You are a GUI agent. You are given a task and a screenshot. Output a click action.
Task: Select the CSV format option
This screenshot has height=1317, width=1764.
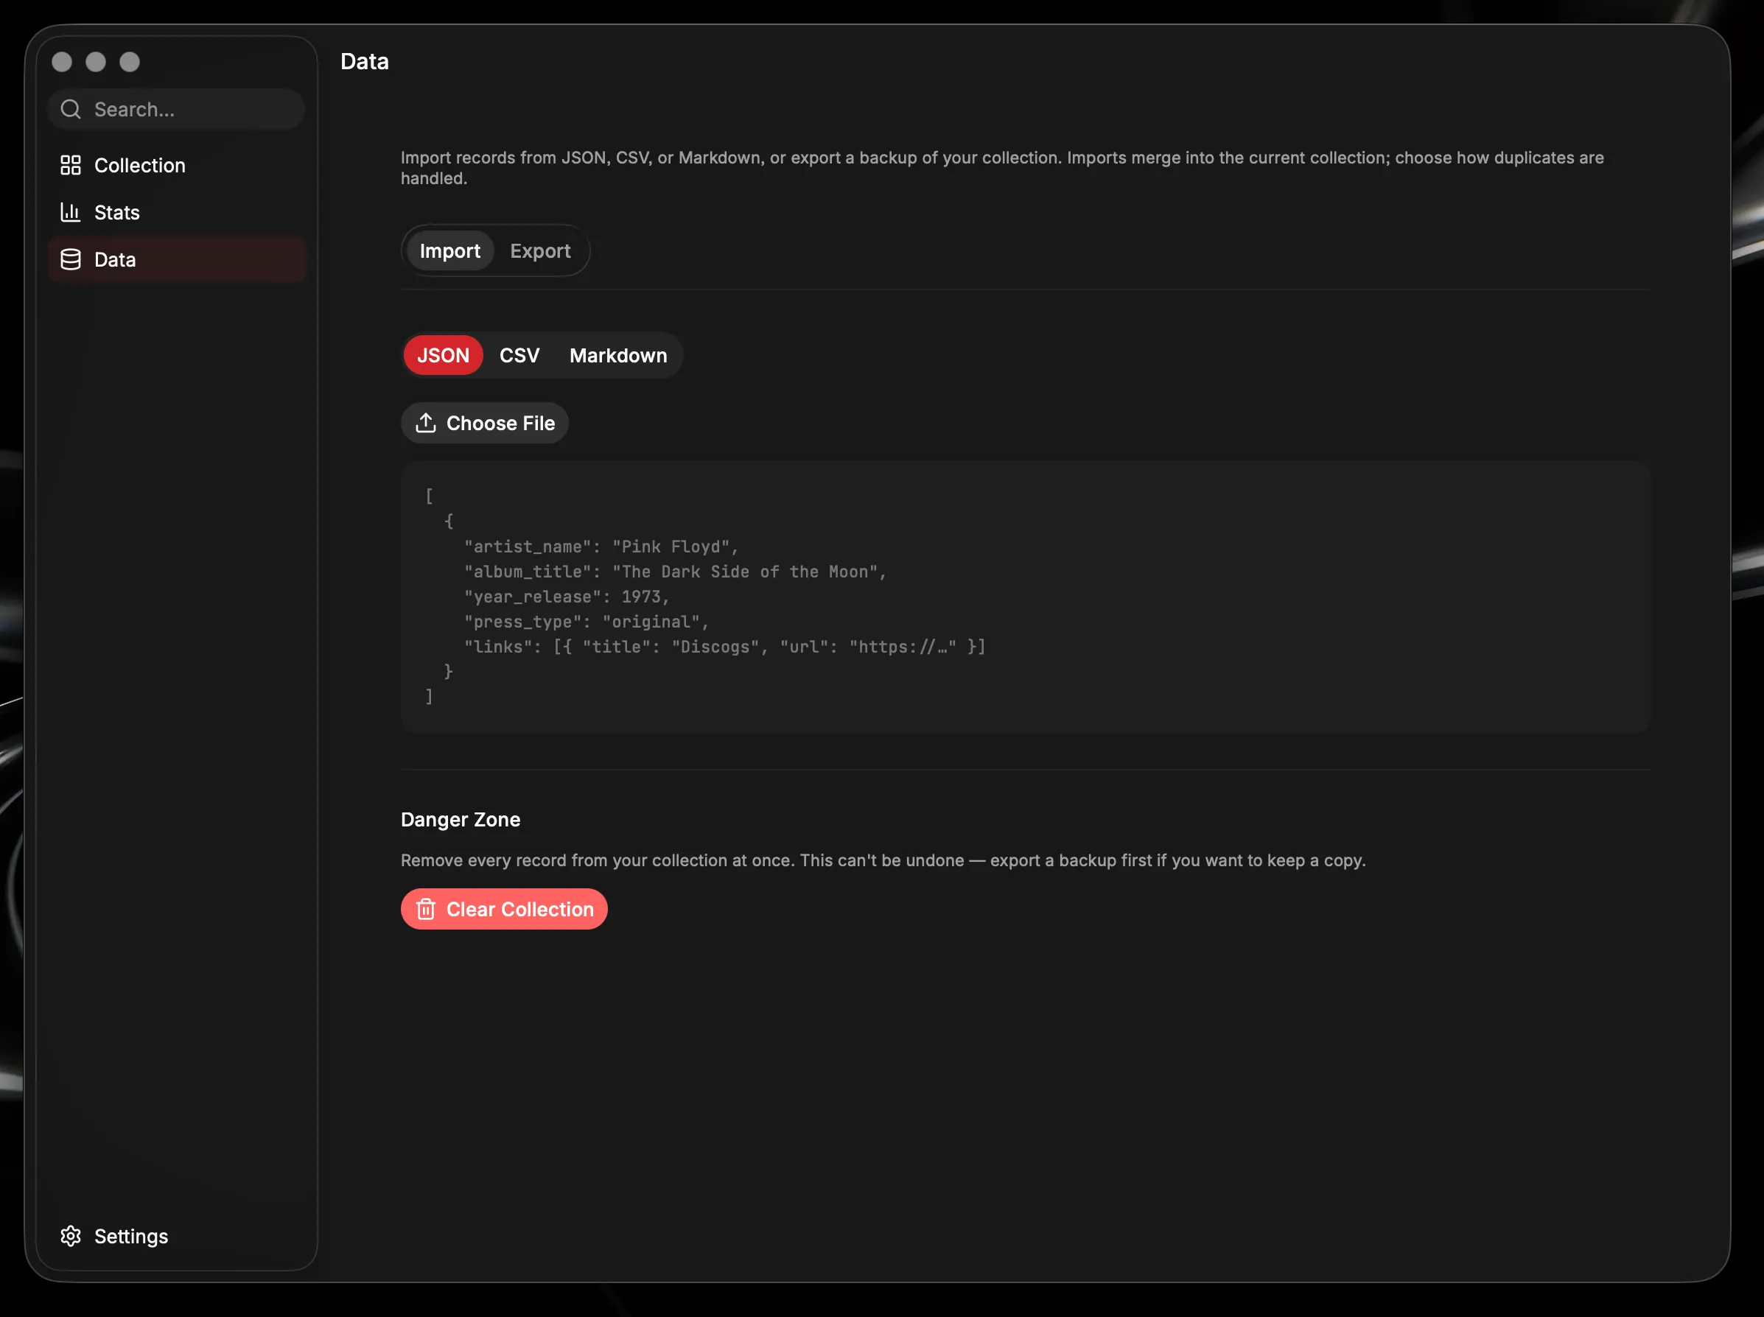coord(519,355)
